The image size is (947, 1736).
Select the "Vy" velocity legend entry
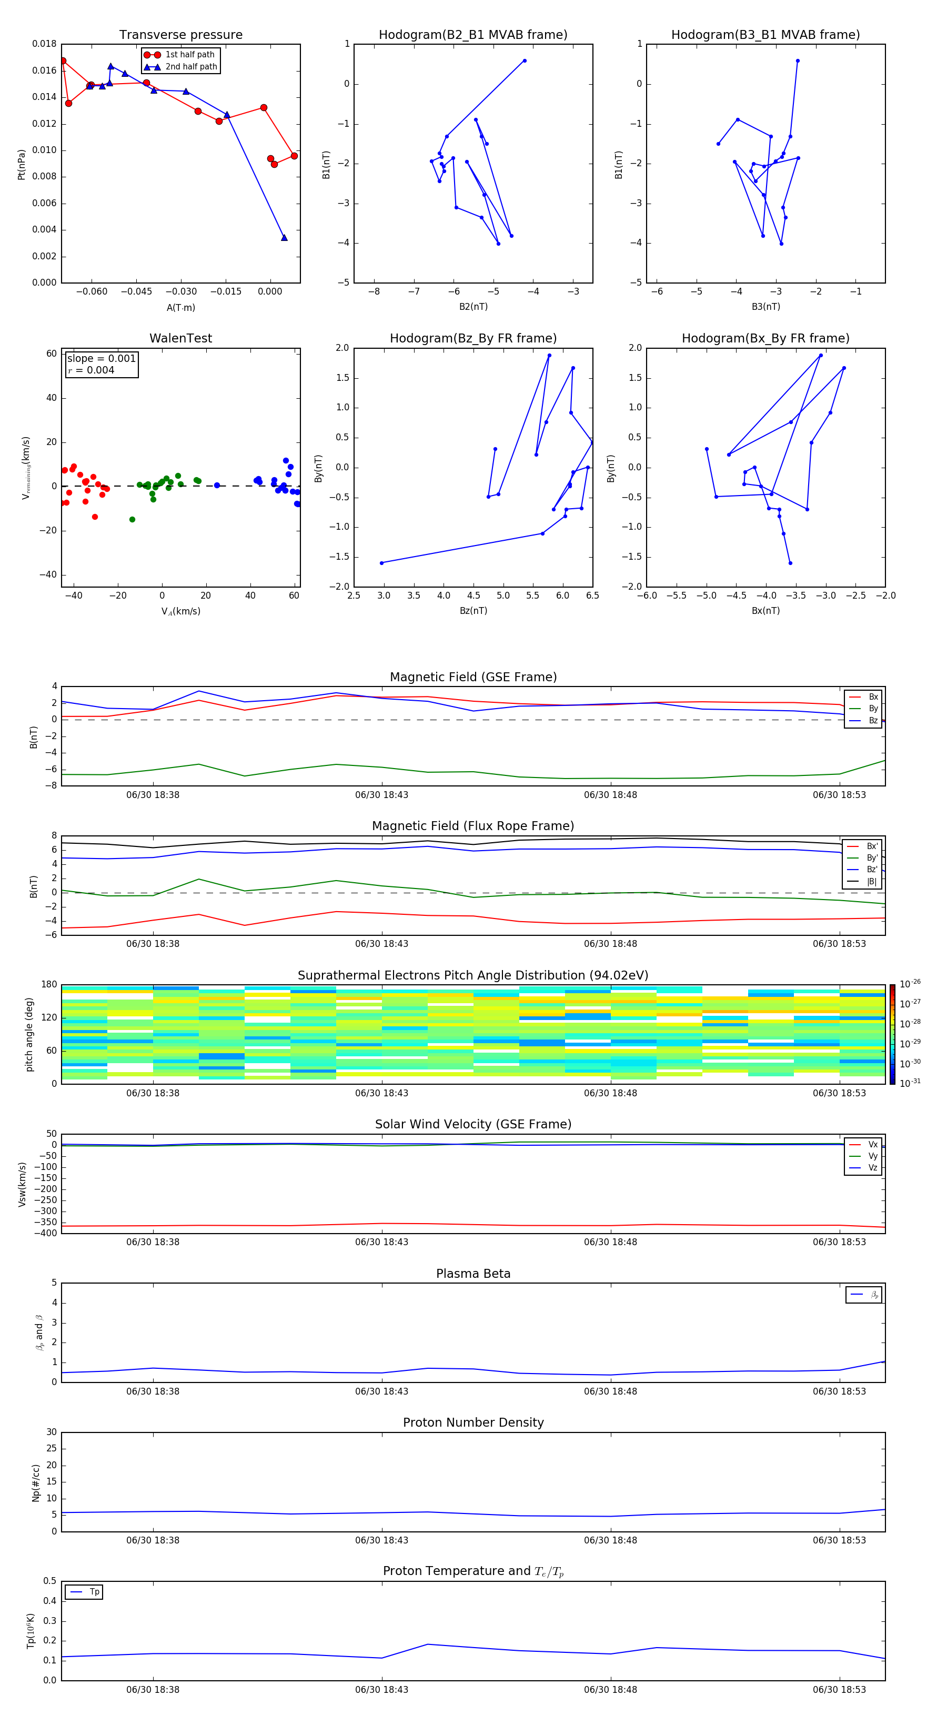click(863, 1156)
